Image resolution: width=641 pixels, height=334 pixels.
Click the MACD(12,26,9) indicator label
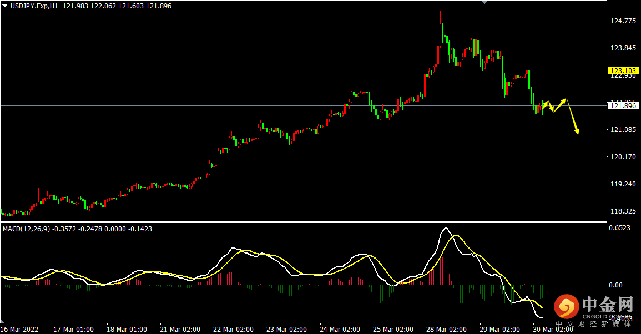26,229
